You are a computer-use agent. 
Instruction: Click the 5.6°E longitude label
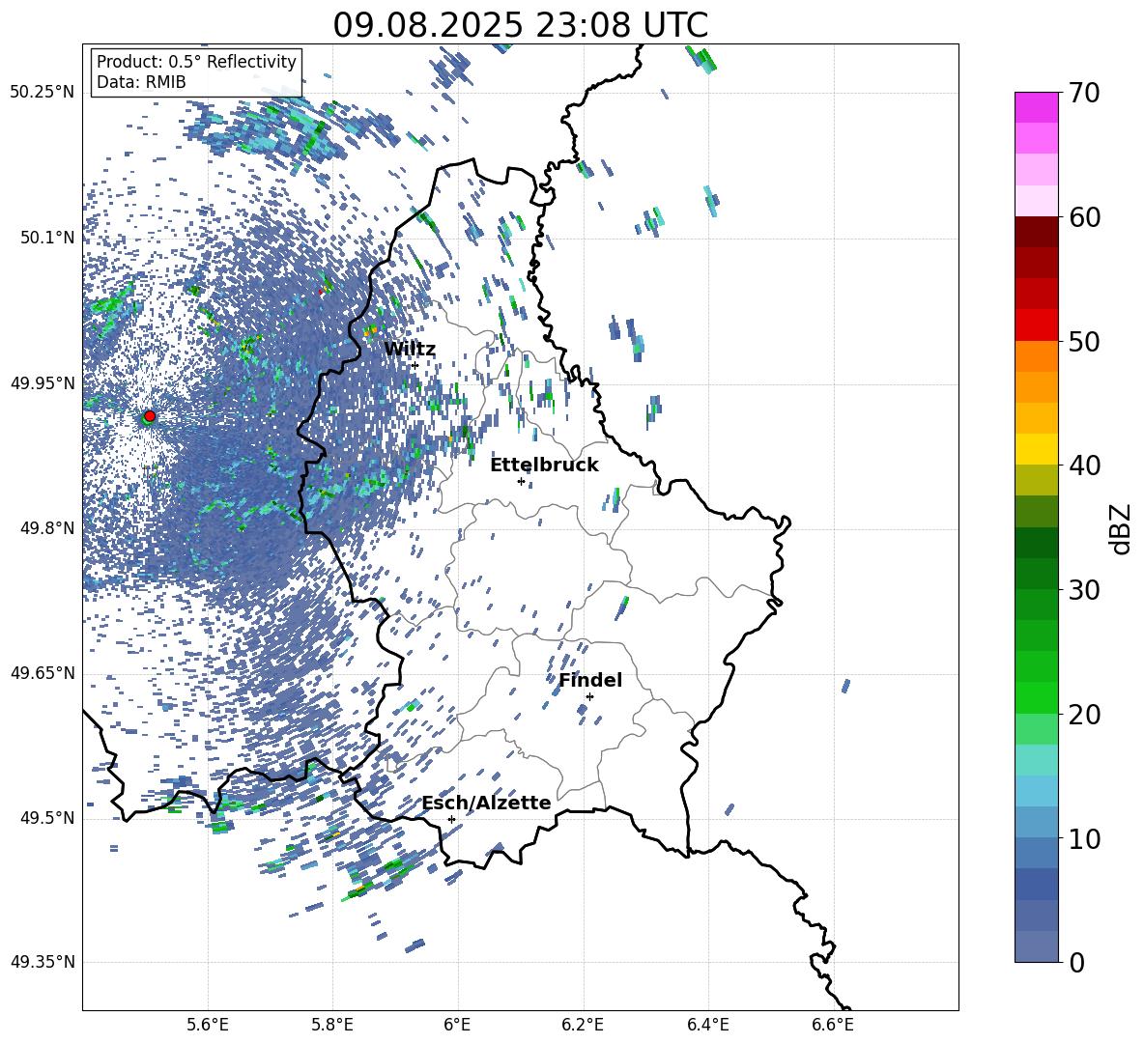coord(208,1025)
